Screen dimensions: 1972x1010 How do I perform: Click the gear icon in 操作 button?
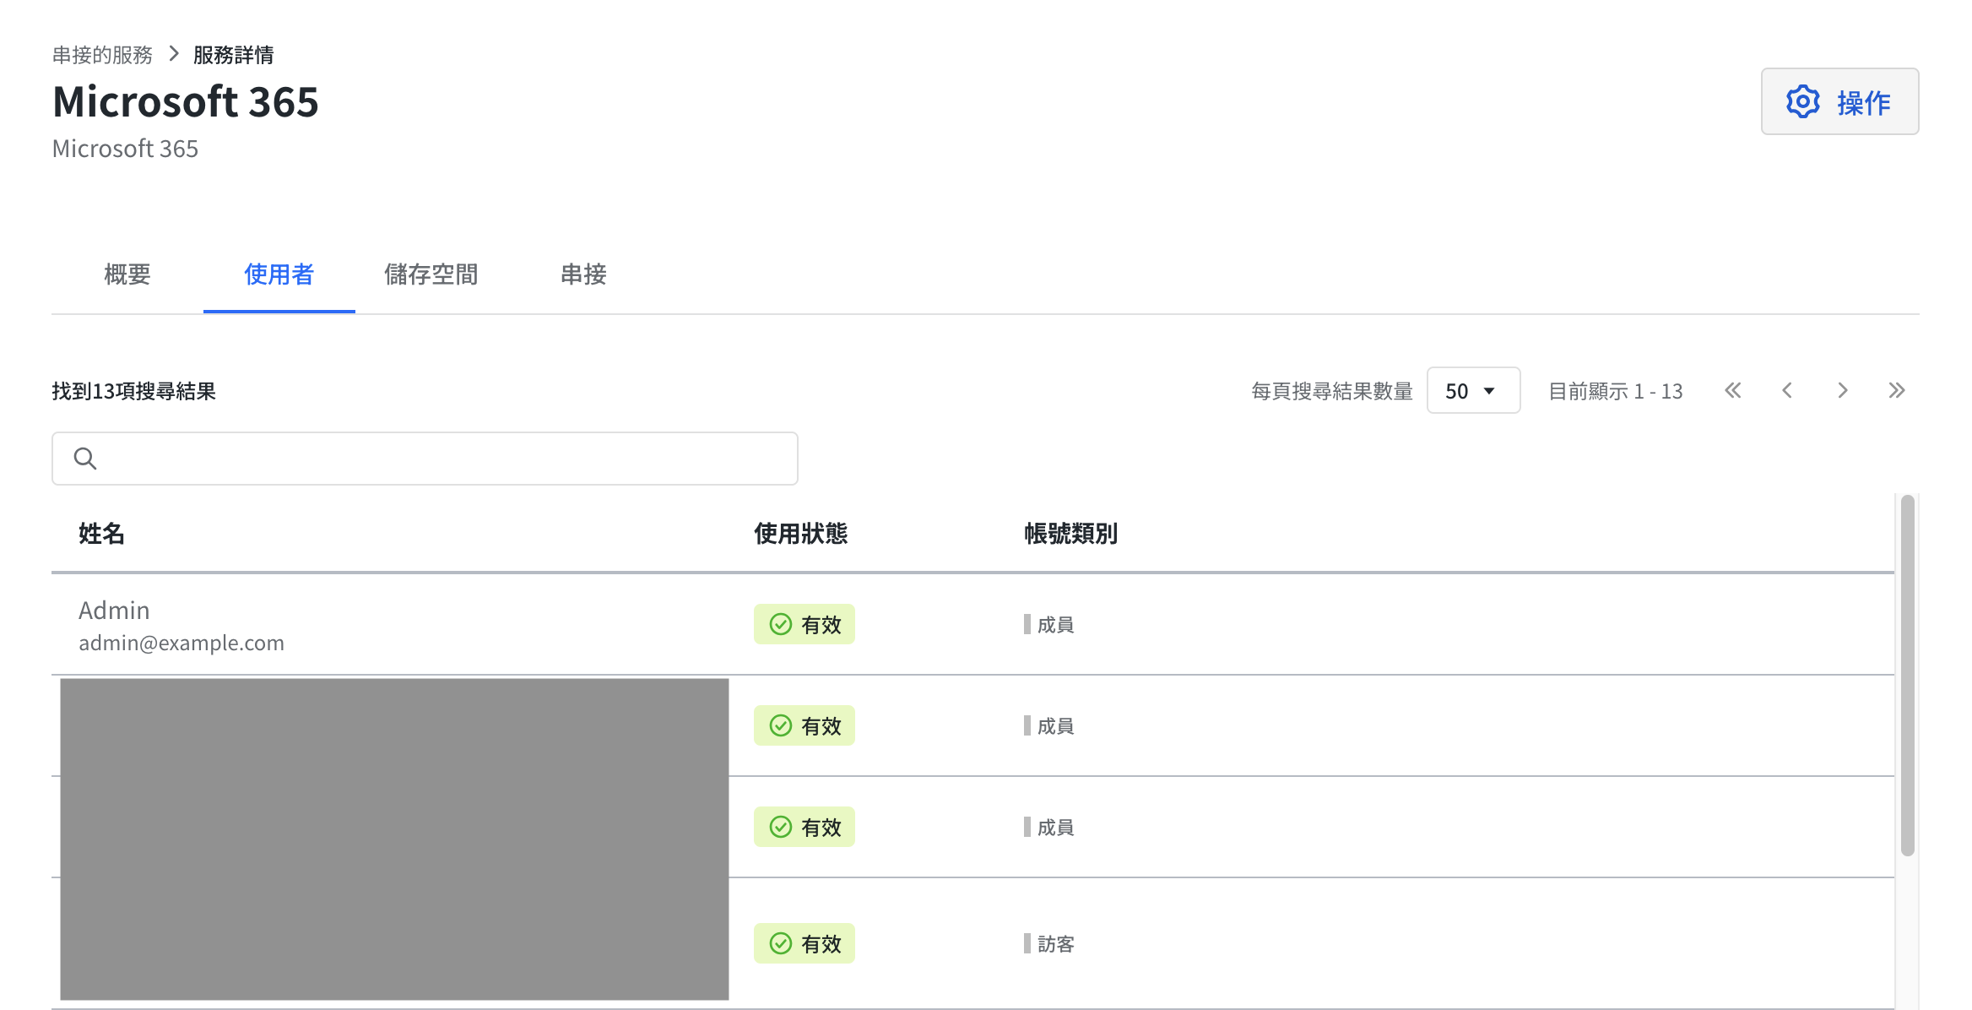1802,102
